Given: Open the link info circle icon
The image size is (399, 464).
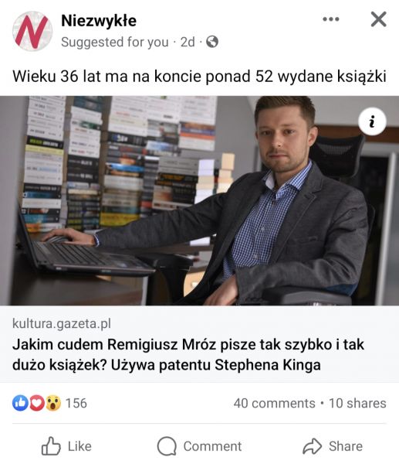Looking at the screenshot, I should click(x=372, y=121).
